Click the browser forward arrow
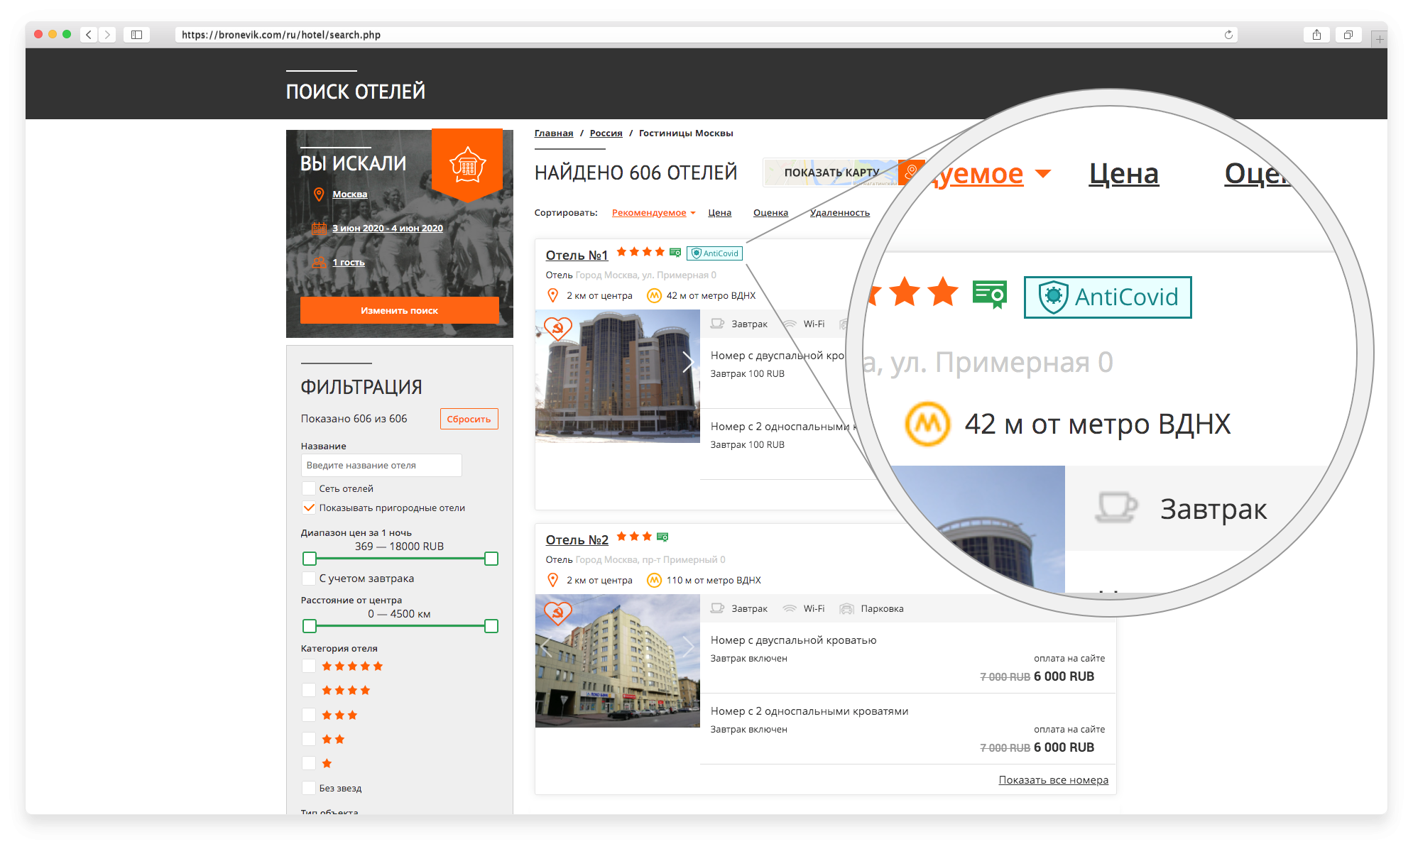 point(107,35)
